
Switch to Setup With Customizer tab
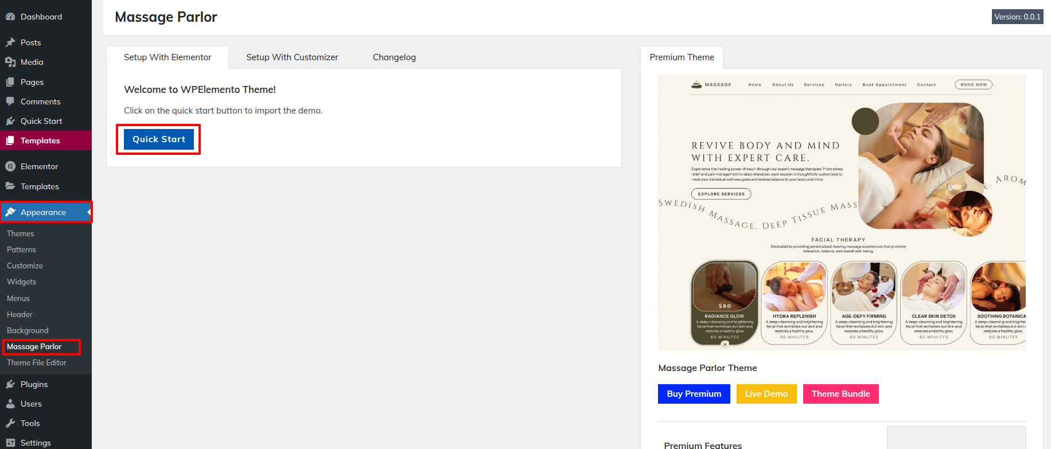(292, 57)
